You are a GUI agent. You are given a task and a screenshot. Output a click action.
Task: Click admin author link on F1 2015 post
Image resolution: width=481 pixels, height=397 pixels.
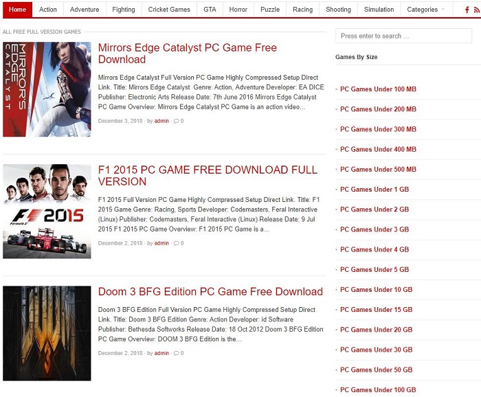pos(161,243)
